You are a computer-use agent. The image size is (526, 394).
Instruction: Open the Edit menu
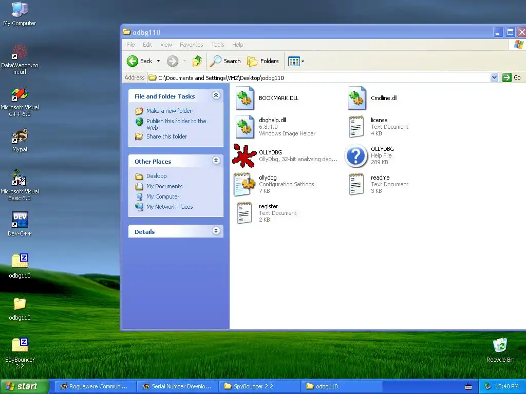147,45
